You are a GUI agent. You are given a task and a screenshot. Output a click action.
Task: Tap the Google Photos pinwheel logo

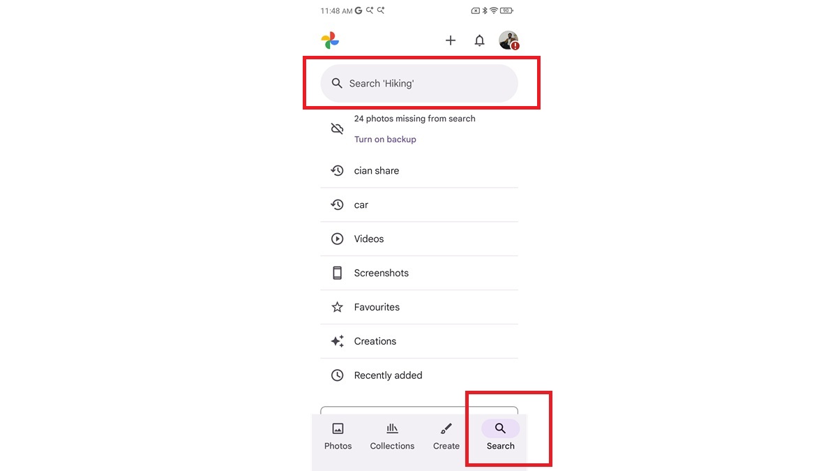(x=330, y=40)
